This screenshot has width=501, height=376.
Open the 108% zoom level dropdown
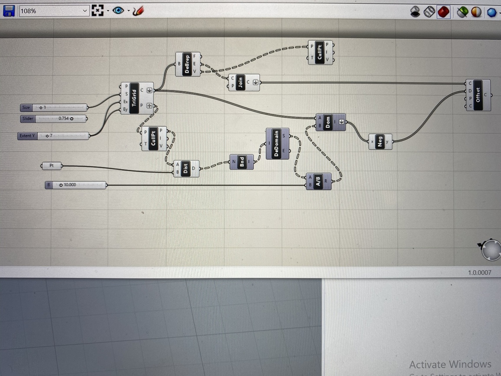tap(52, 10)
